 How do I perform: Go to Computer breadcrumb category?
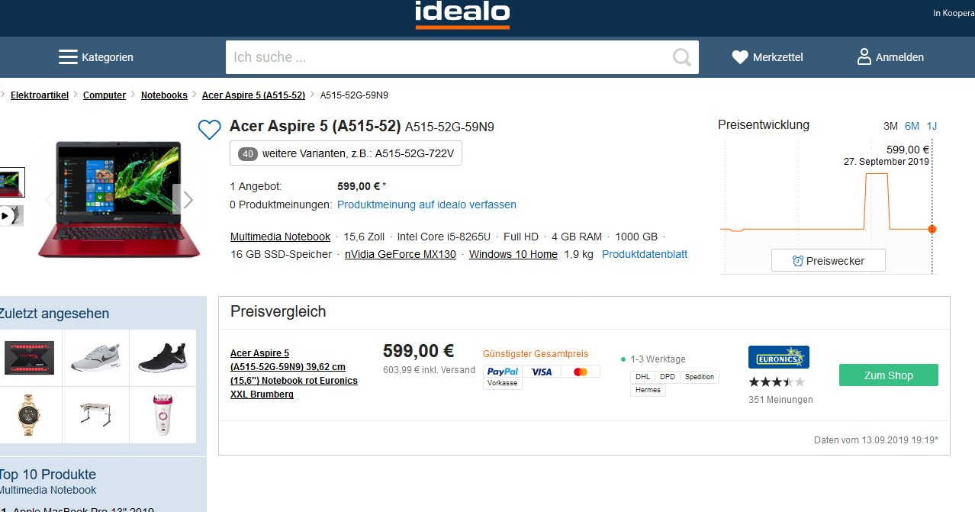tap(105, 95)
